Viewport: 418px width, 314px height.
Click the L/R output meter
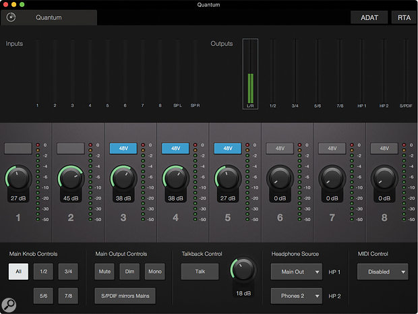[x=250, y=73]
